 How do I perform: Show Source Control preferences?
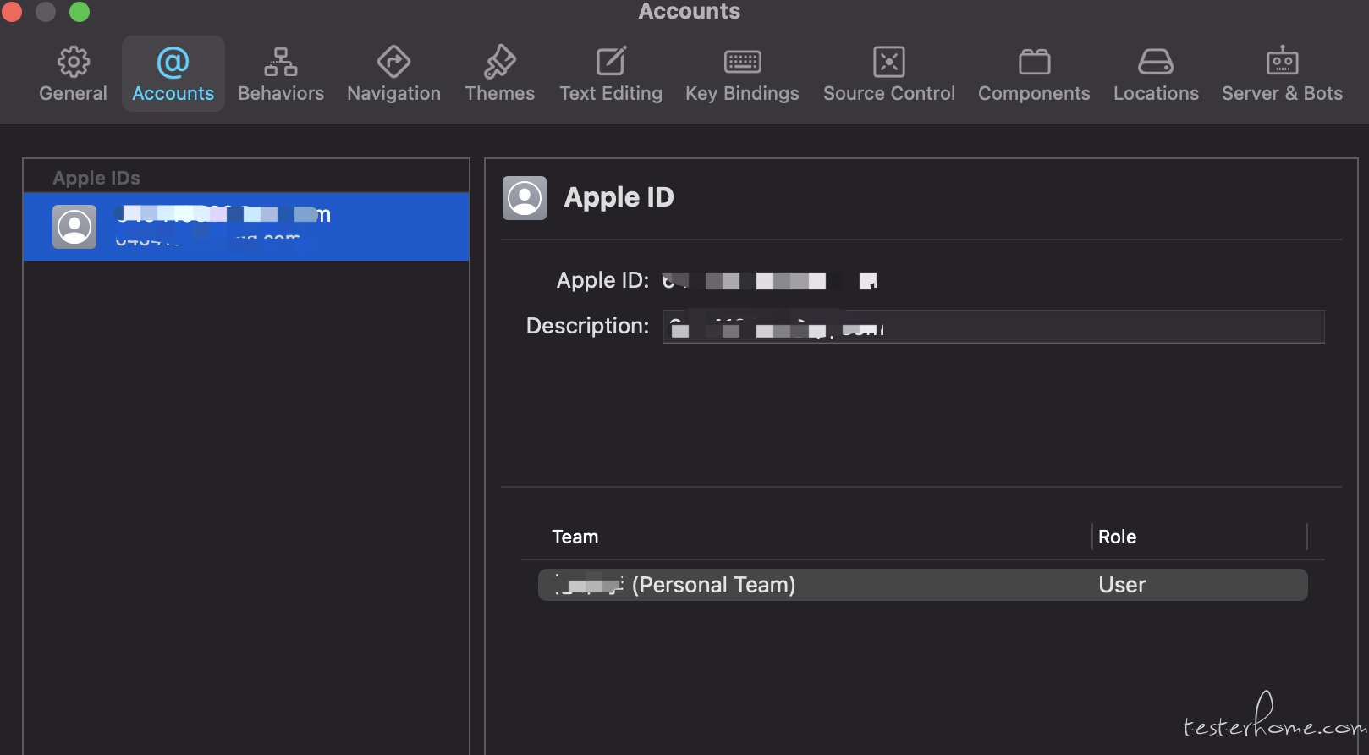tap(889, 74)
